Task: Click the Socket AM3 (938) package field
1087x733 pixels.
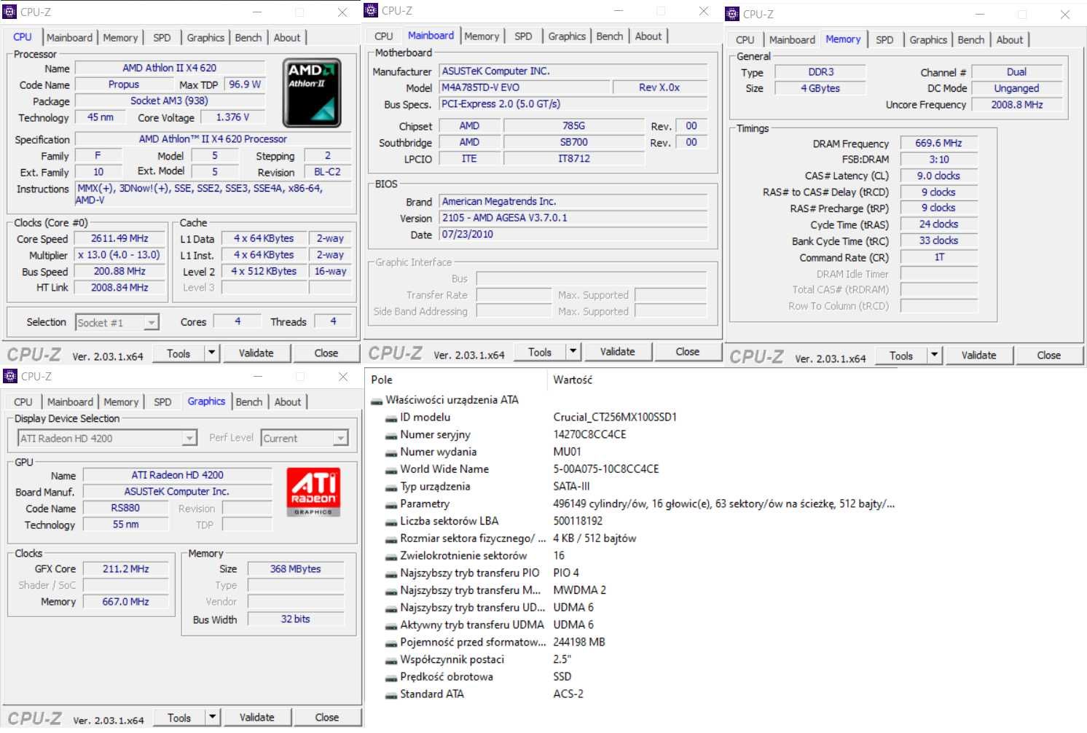Action: [x=169, y=101]
